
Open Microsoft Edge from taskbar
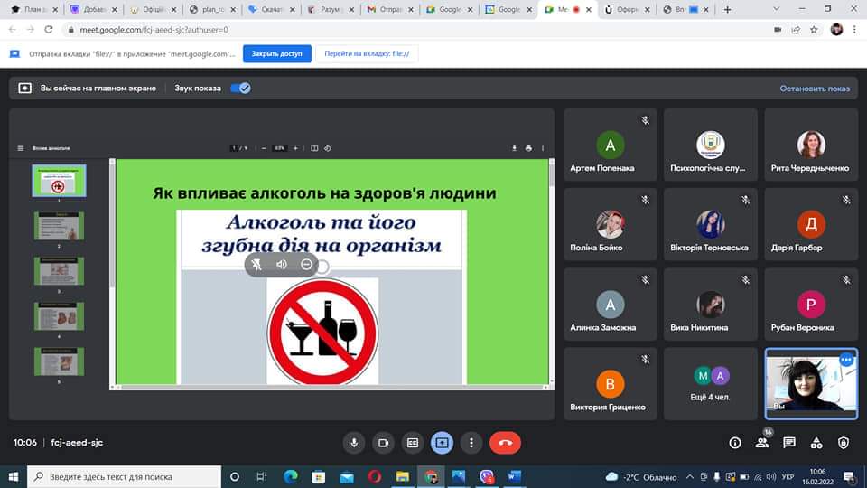click(290, 476)
